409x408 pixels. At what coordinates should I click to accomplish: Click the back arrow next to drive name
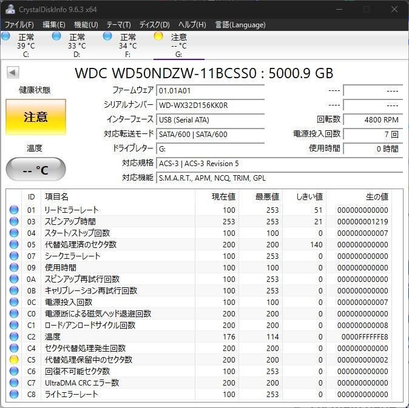click(x=12, y=73)
